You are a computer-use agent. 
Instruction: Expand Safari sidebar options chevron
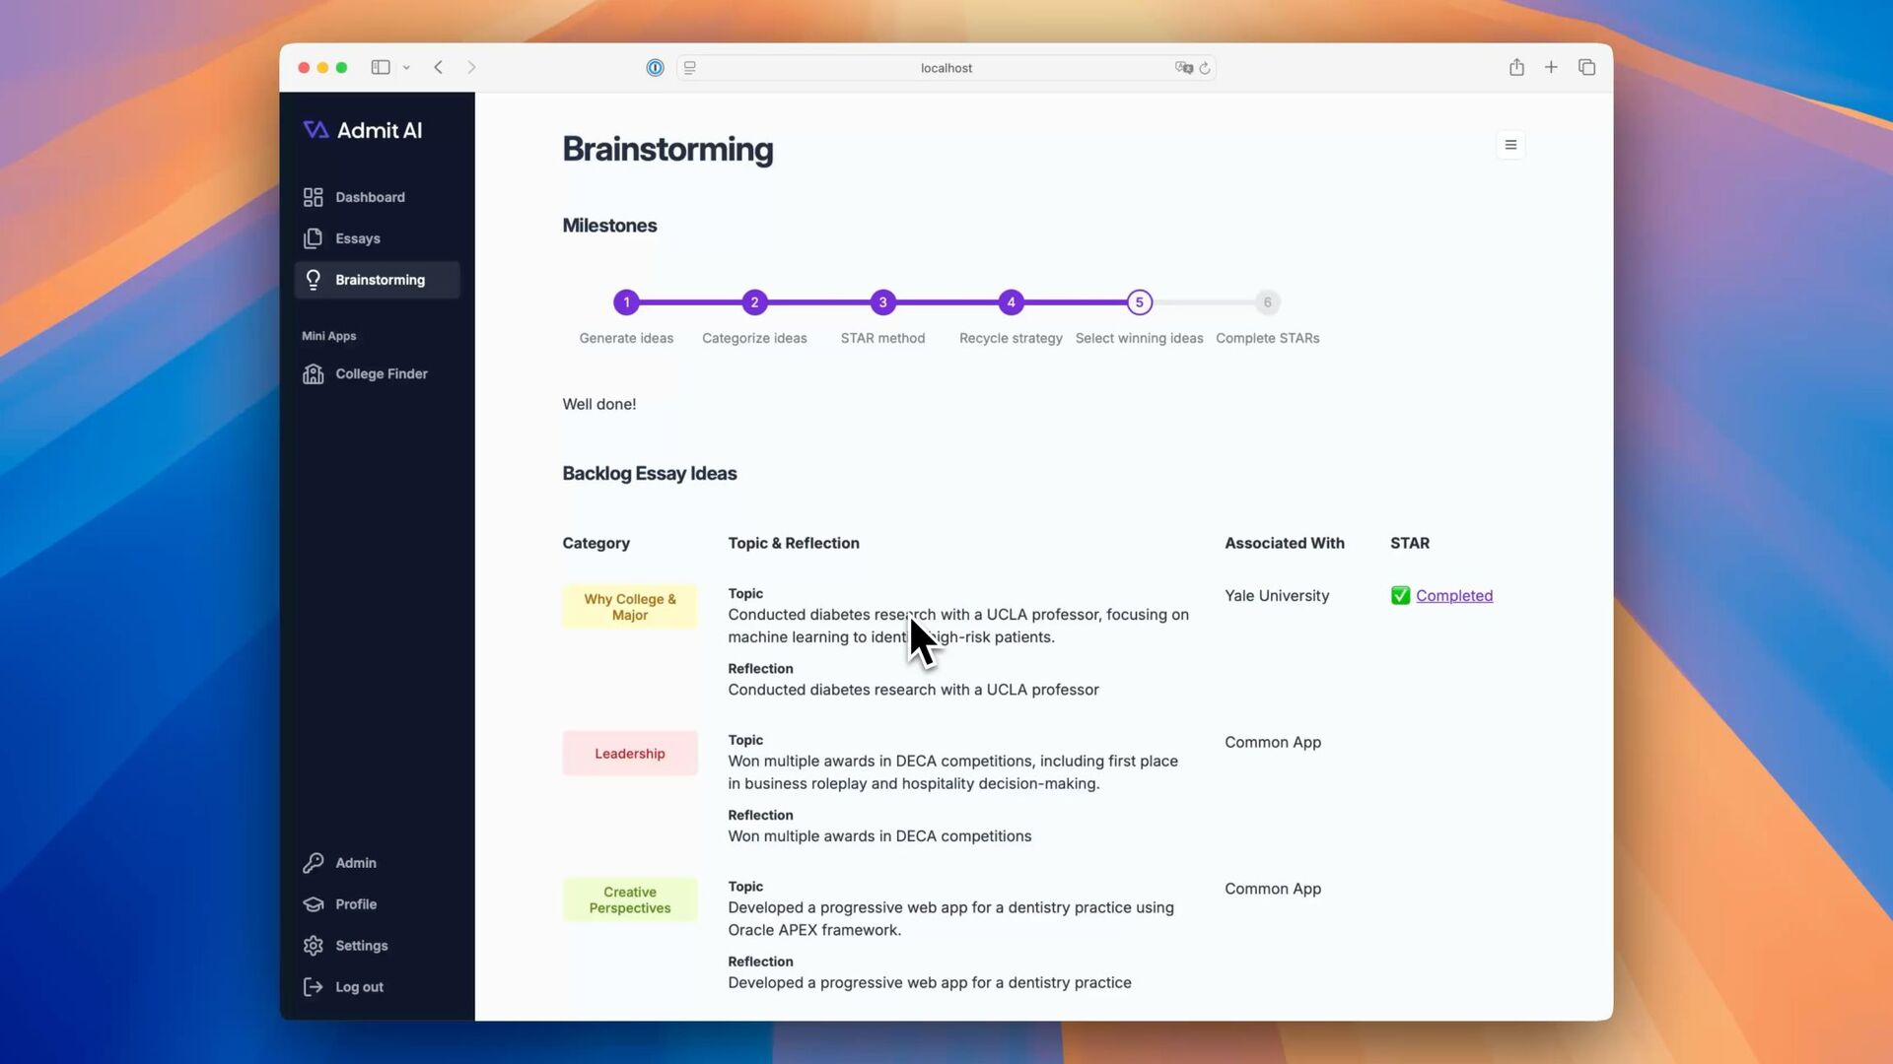tap(406, 68)
